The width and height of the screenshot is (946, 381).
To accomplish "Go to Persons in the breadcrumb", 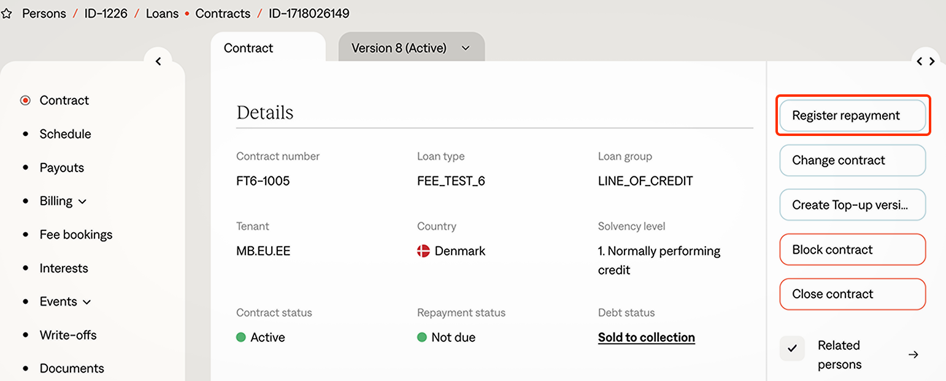I will point(44,13).
